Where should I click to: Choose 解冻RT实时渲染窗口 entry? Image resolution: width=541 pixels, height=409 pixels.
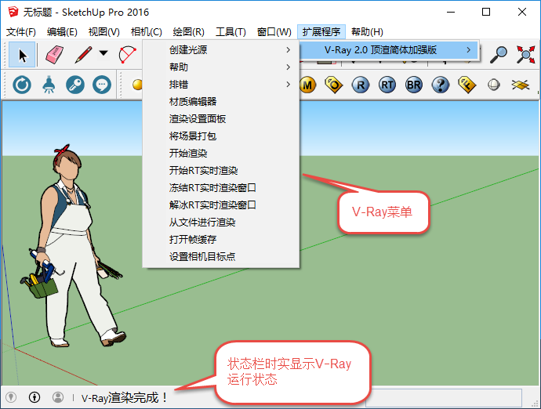(x=221, y=205)
